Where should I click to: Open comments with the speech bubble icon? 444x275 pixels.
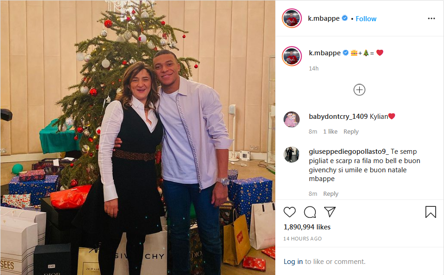coord(310,212)
